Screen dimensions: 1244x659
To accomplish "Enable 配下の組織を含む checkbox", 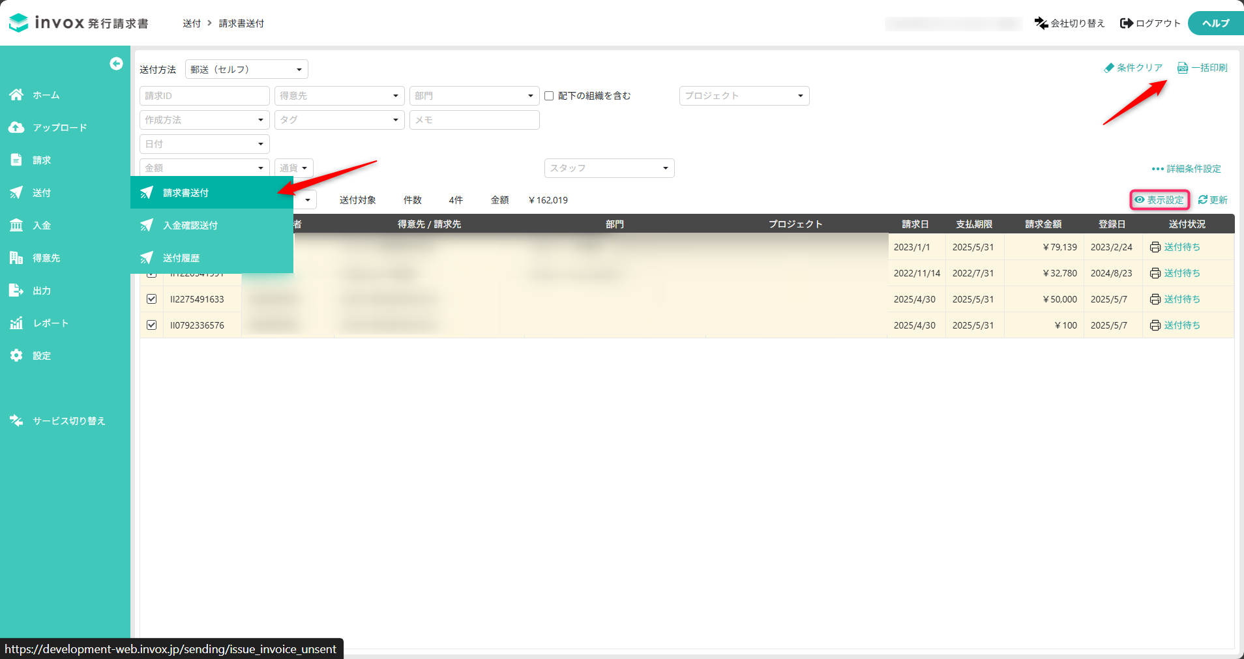I will tap(549, 96).
